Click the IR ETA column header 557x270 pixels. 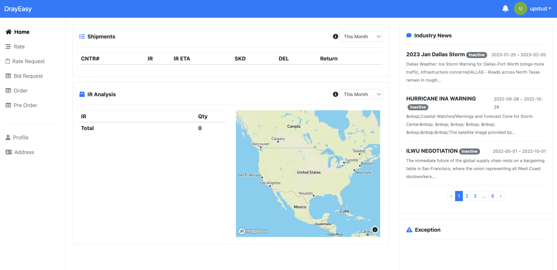[182, 58]
